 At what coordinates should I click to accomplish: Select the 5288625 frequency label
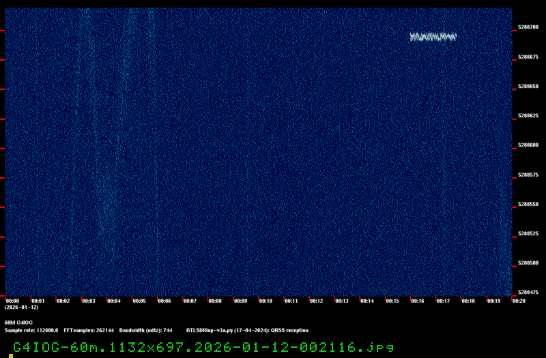click(x=528, y=115)
